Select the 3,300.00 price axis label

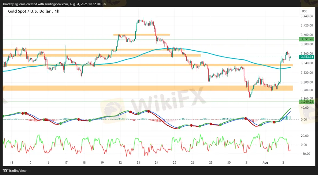coord(307,82)
